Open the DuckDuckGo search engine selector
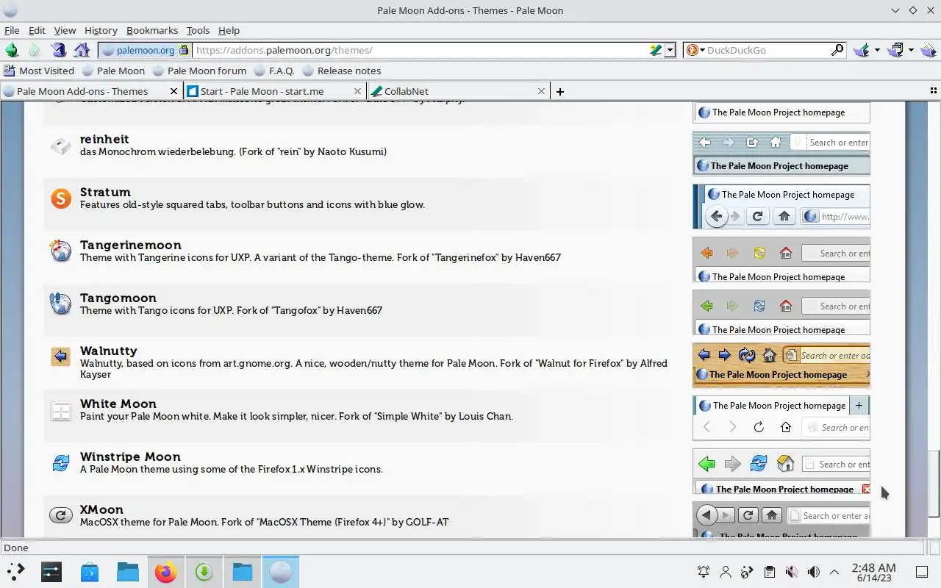The image size is (941, 588). click(695, 50)
